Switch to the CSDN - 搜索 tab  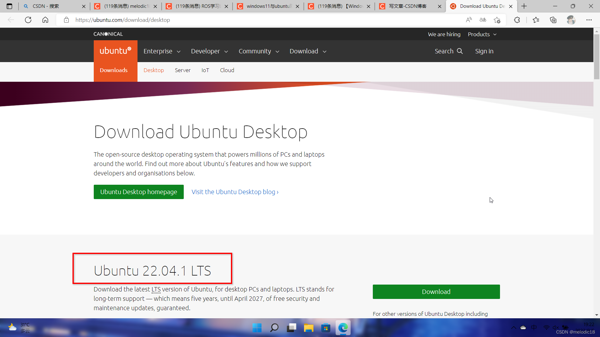click(54, 6)
